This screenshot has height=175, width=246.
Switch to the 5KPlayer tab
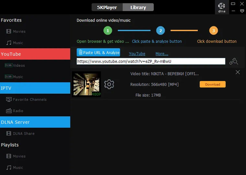(x=107, y=7)
